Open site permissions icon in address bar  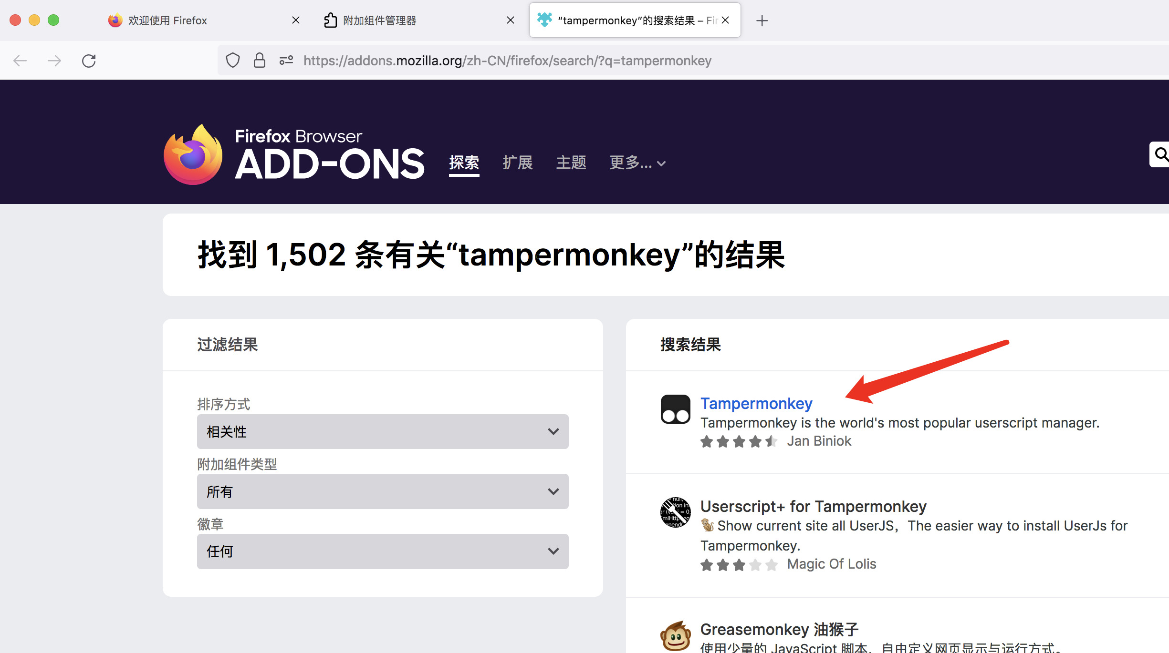point(286,61)
